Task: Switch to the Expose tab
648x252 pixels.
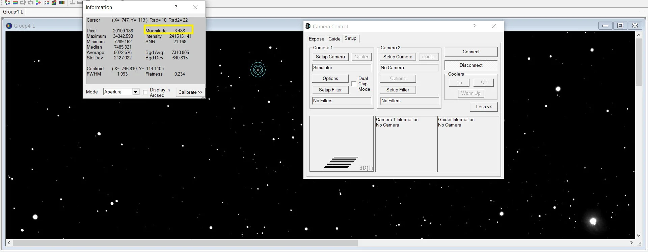Action: [316, 39]
